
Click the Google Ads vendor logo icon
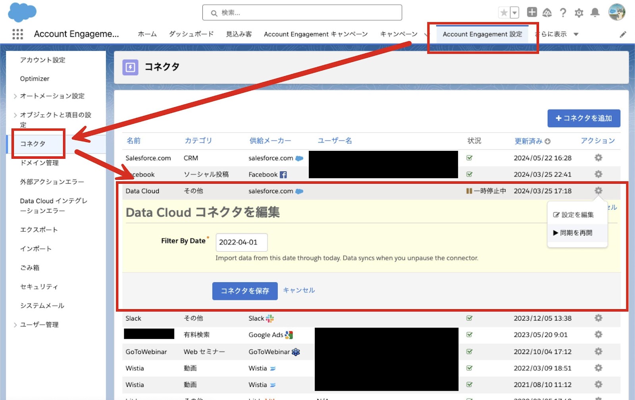click(289, 335)
